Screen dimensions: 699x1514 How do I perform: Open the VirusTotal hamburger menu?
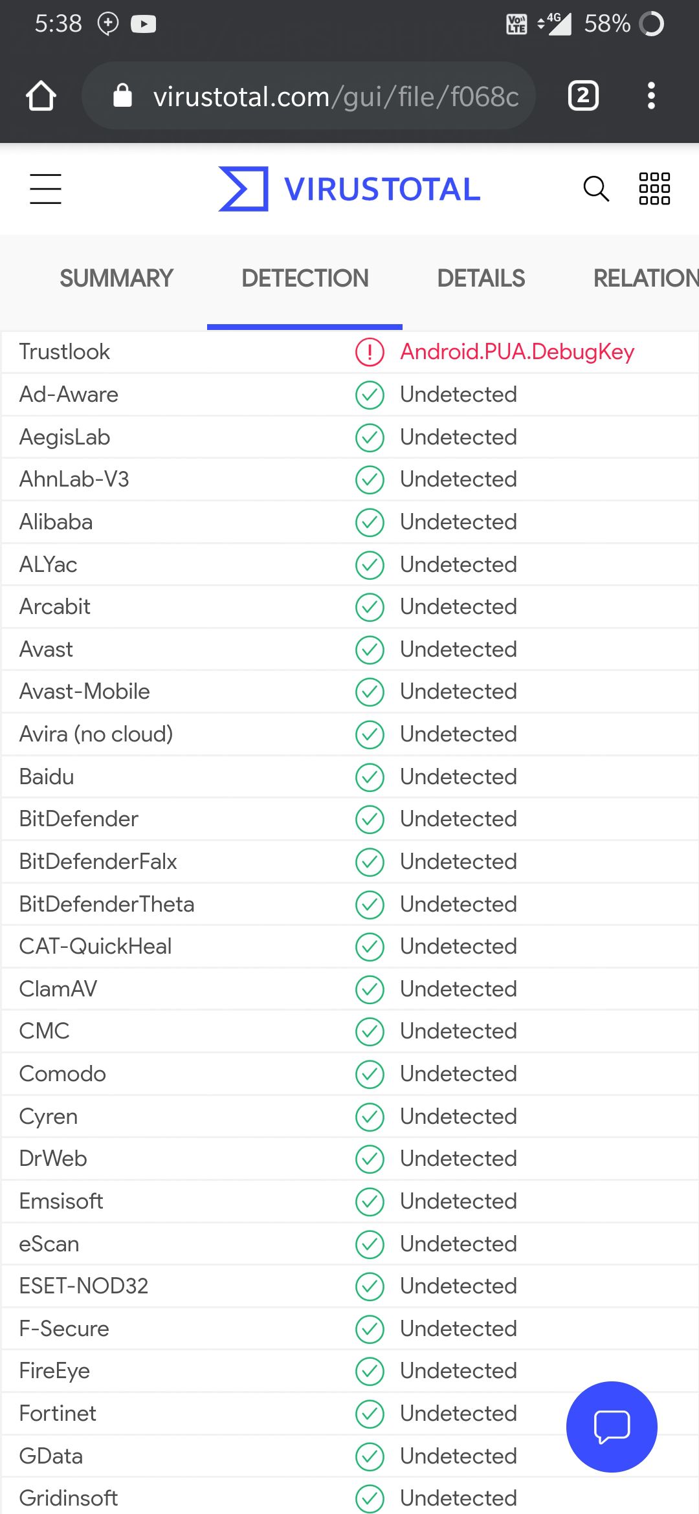[45, 189]
